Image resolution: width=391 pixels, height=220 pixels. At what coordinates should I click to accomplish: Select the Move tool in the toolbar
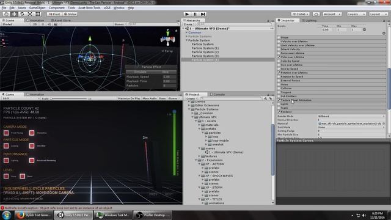point(14,14)
